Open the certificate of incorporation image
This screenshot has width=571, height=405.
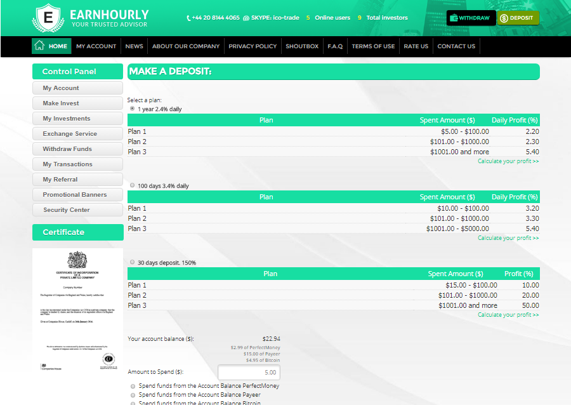point(77,310)
